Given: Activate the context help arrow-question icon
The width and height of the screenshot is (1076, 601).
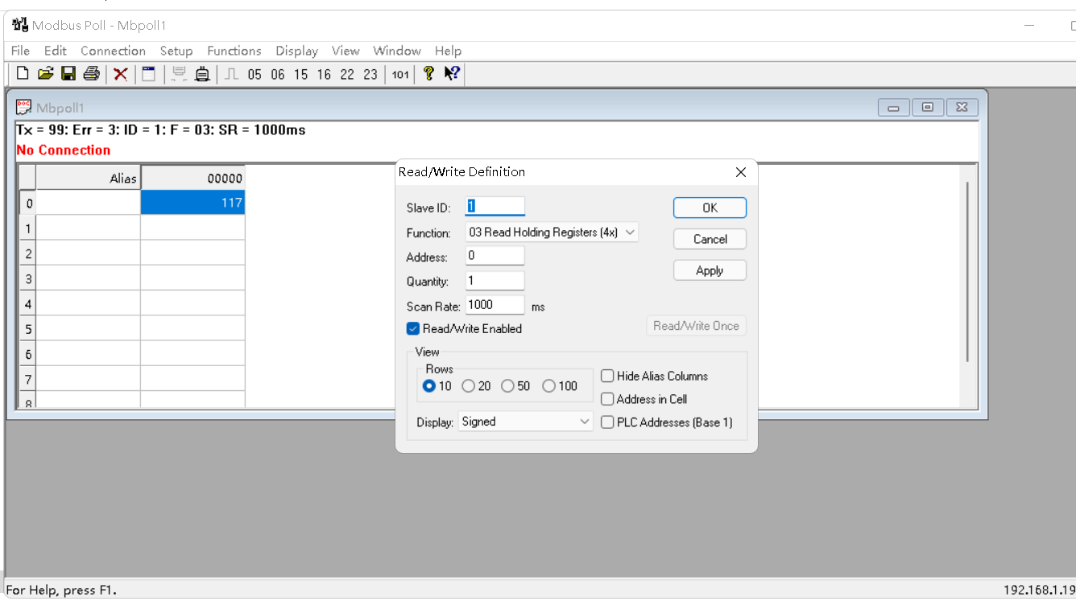Looking at the screenshot, I should (452, 73).
